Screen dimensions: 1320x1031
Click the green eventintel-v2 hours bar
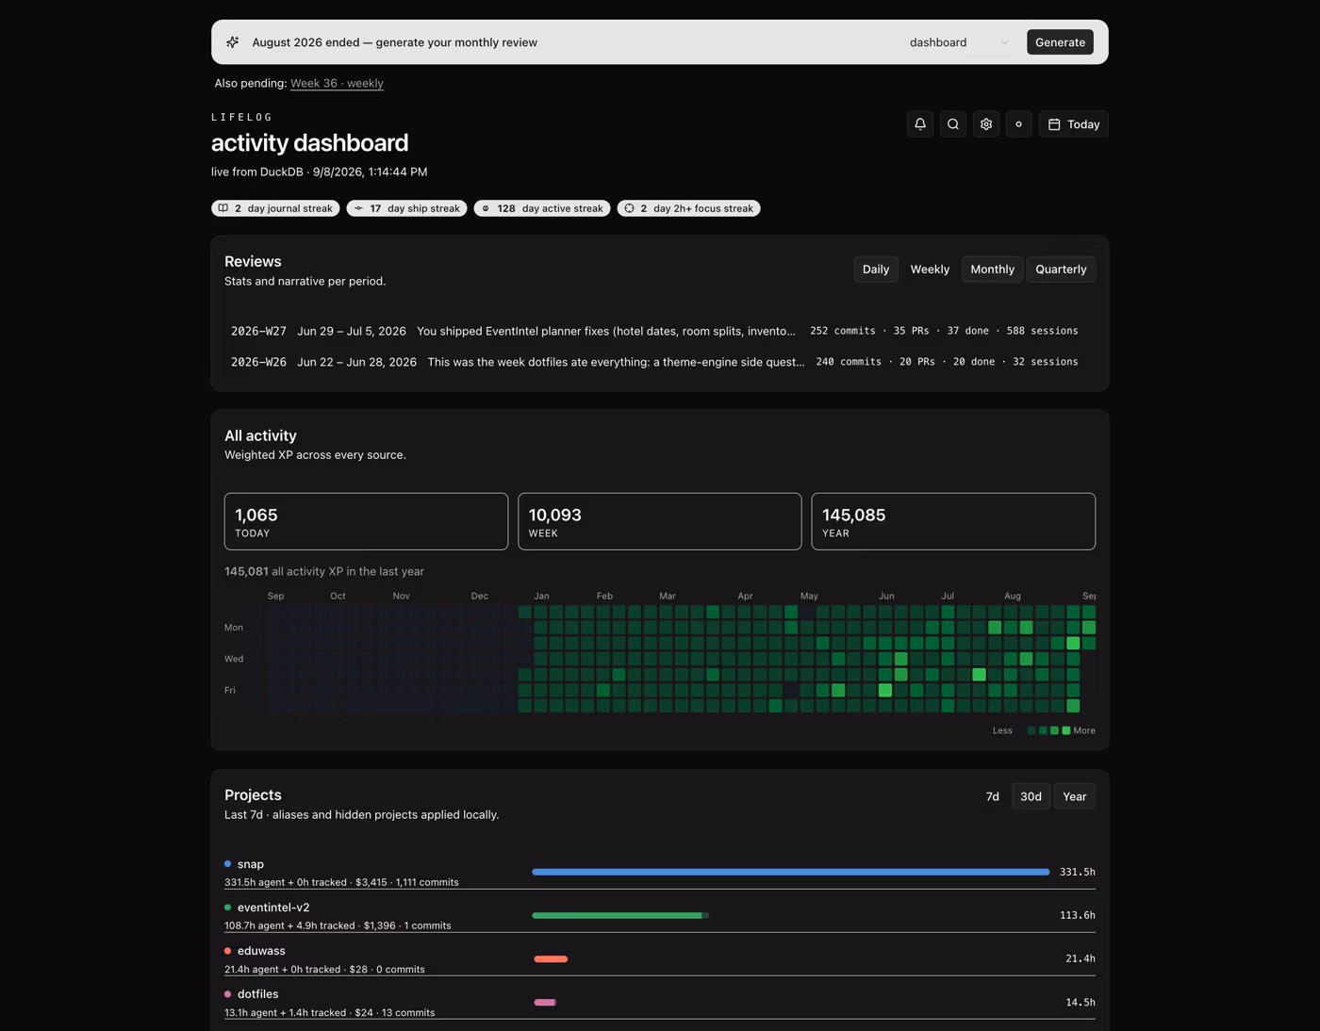pyautogui.click(x=620, y=915)
